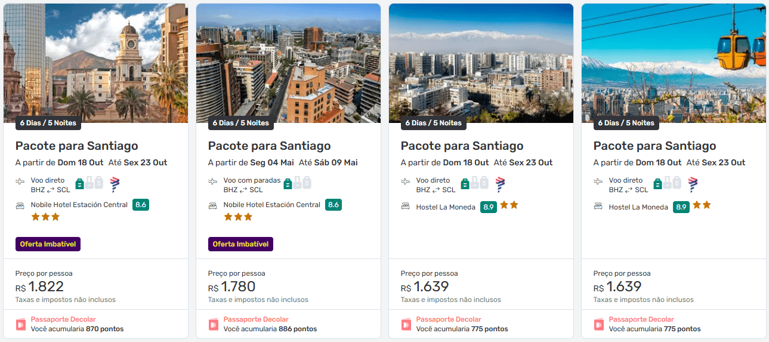Click the green baggage icon in the R$ 1.822 package

pyautogui.click(x=79, y=183)
